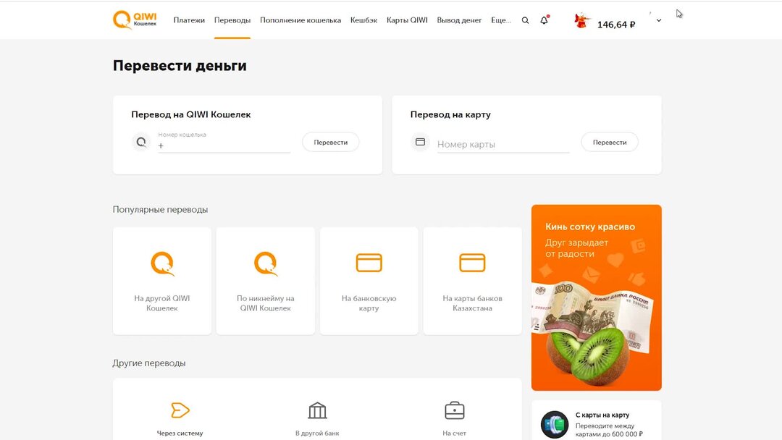Choose На банковскую карту tile icon
This screenshot has width=782, height=440.
click(369, 263)
